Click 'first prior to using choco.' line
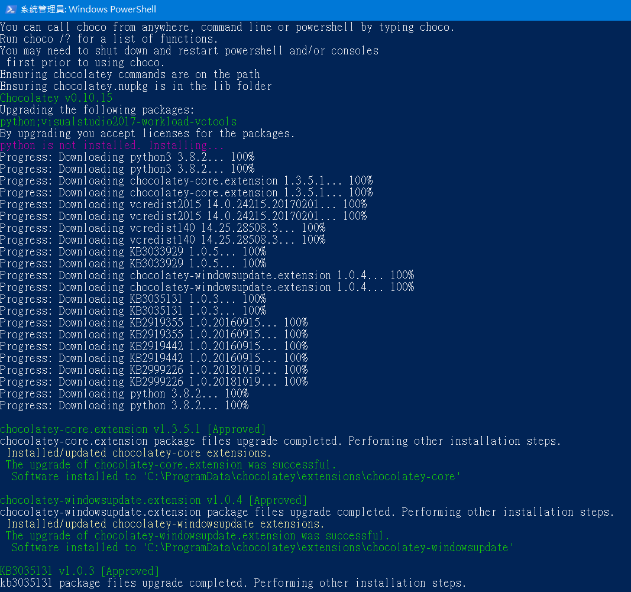Image resolution: width=631 pixels, height=592 pixels. click(x=85, y=63)
